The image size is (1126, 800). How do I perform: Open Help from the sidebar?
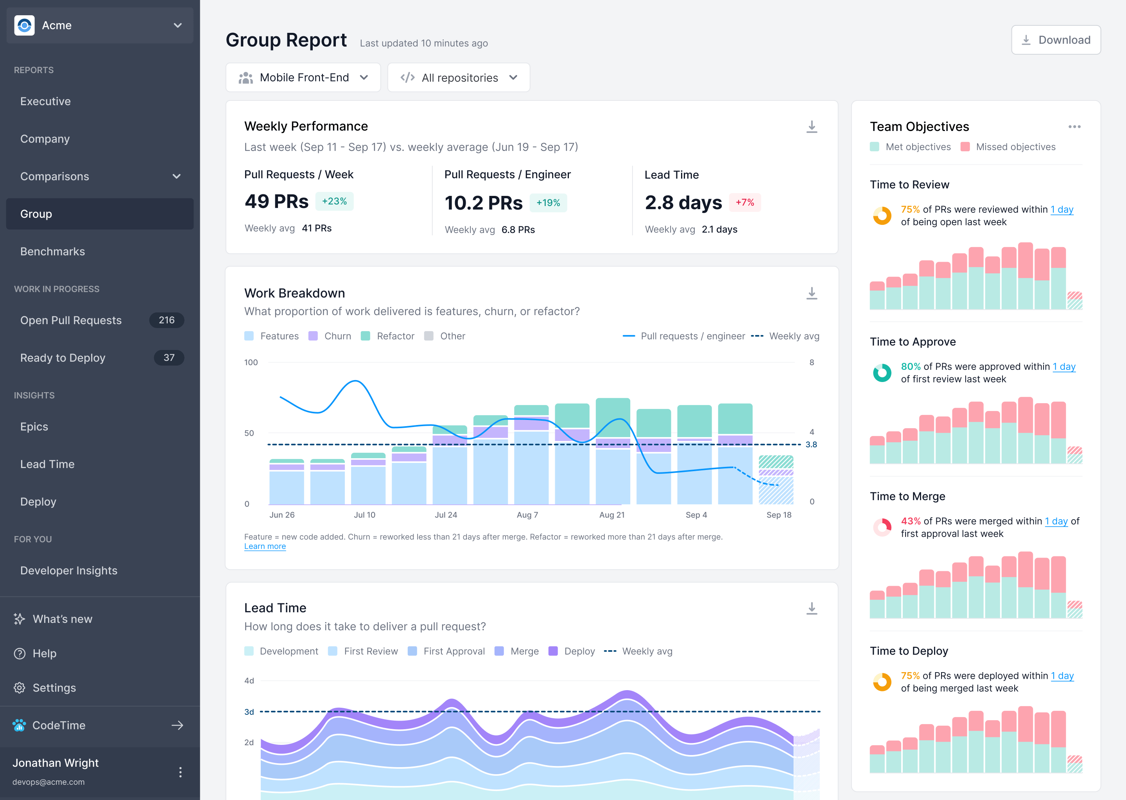tap(44, 653)
